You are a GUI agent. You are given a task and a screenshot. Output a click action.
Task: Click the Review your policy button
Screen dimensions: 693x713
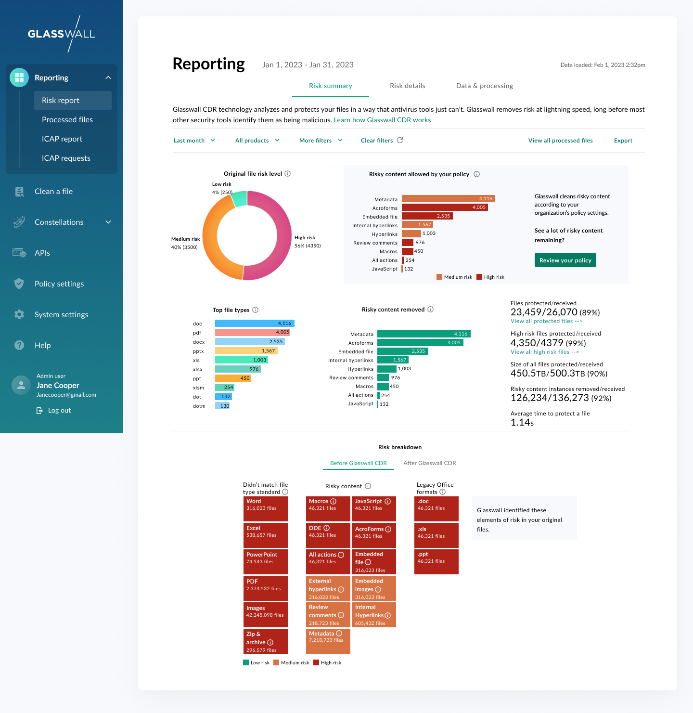(565, 260)
